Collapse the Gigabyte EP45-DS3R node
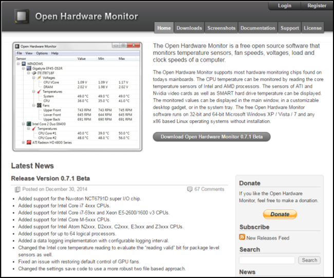 [x=24, y=68]
